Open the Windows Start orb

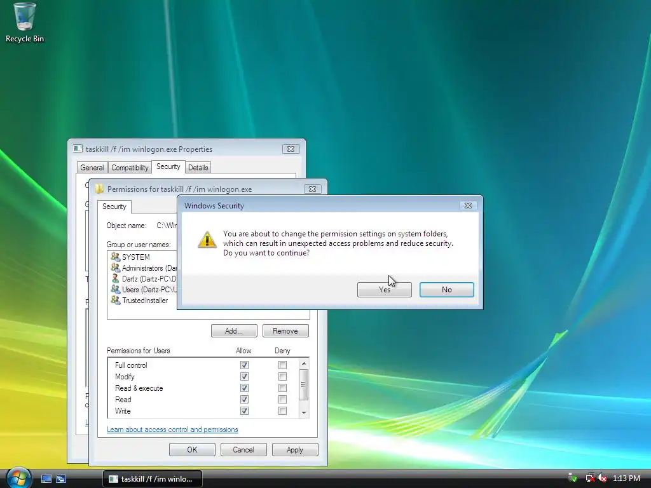click(x=18, y=478)
